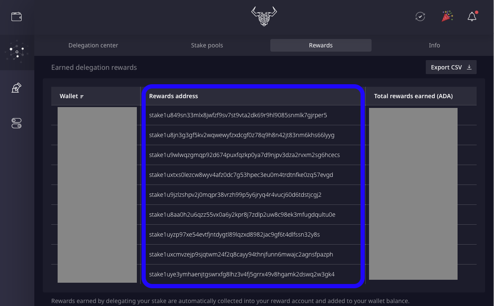Select address starting stake1uye3ymhaenjtg
494x306 pixels.
(241, 274)
